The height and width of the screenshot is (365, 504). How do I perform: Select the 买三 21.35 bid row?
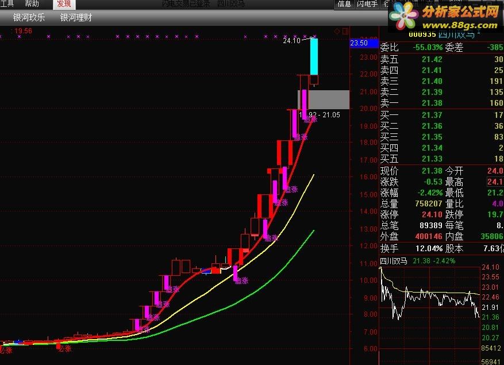(x=441, y=137)
